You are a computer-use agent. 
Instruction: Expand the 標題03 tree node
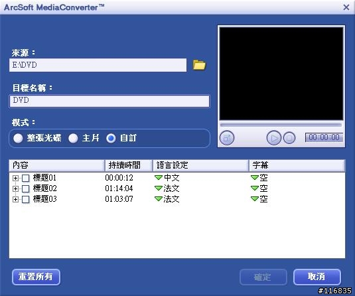click(15, 199)
